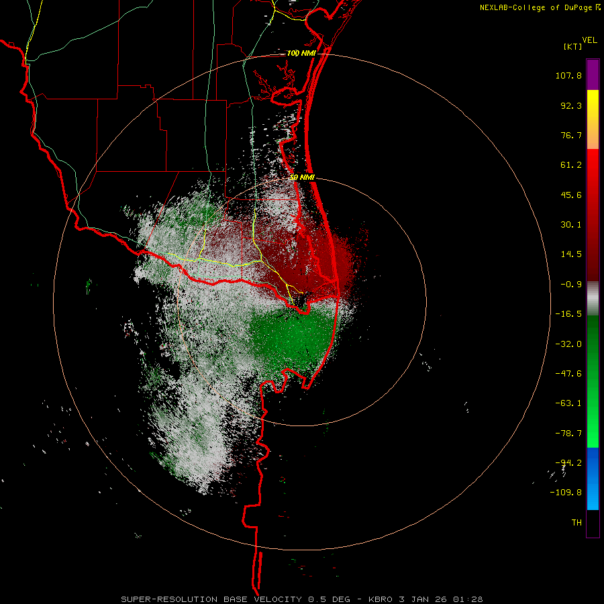Click the 50 NMI range ring label

[x=303, y=178]
